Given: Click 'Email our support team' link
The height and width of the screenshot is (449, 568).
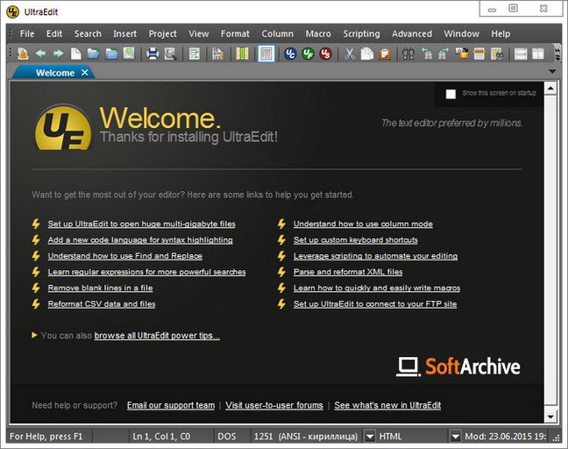Looking at the screenshot, I should 171,405.
